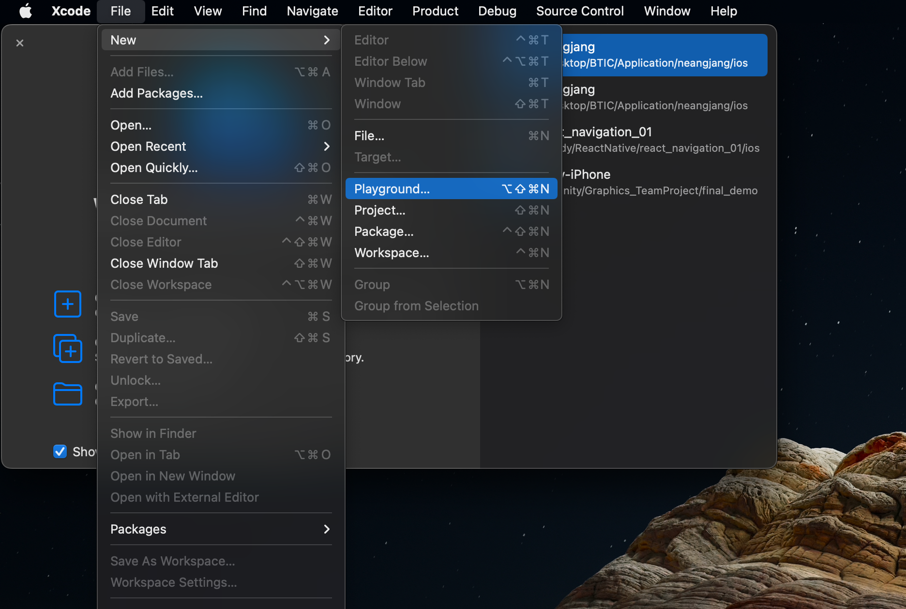
Task: Open the Apple menu
Action: (x=26, y=11)
